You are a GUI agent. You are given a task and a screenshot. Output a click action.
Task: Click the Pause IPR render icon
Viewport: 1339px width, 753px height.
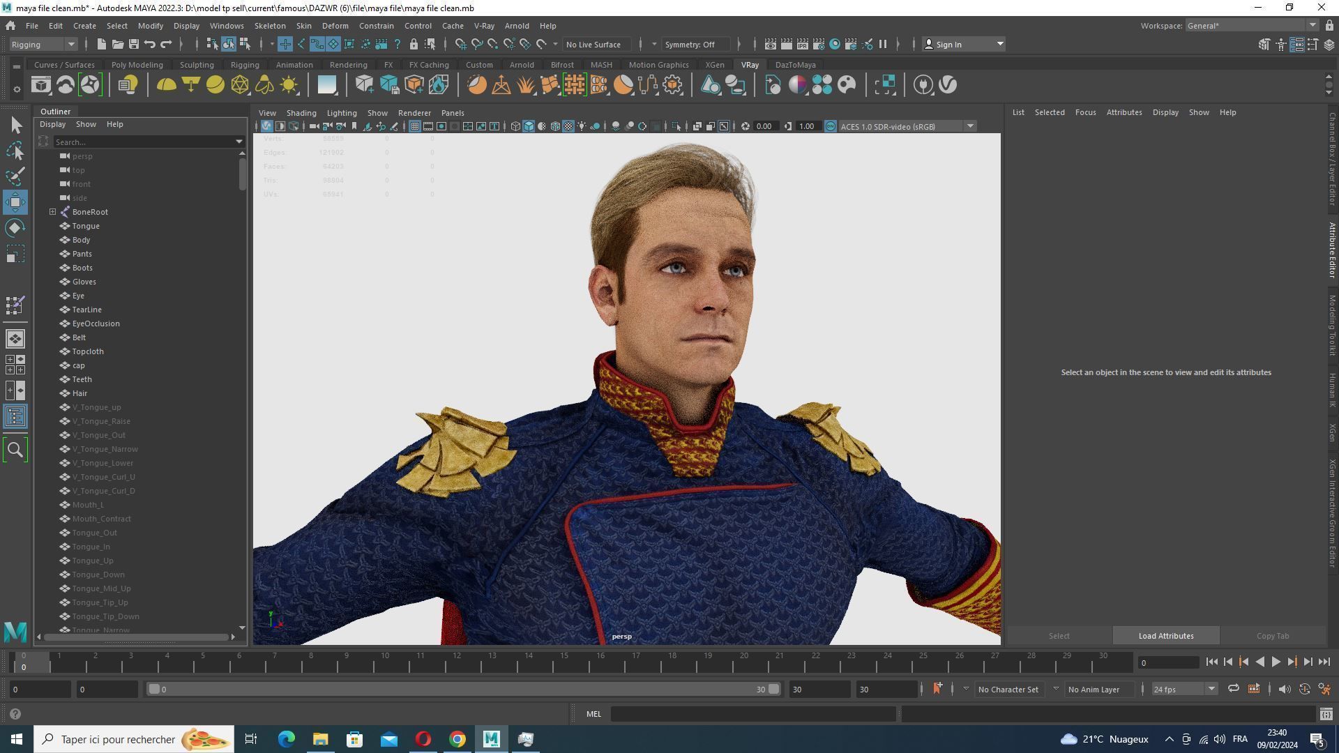point(883,44)
